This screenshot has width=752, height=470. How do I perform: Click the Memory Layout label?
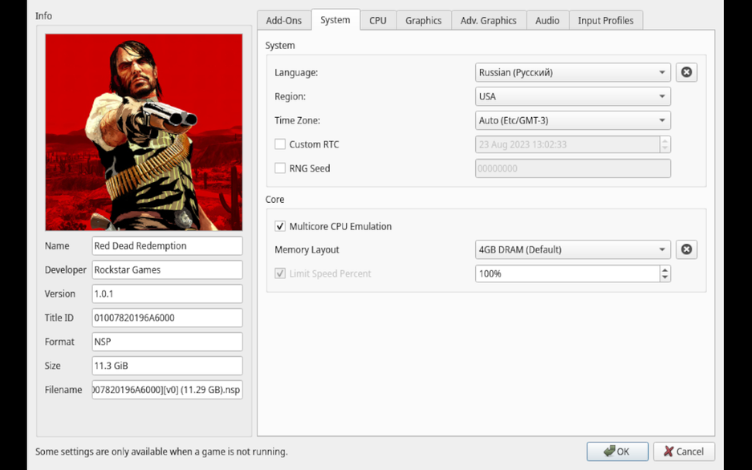[x=307, y=249]
